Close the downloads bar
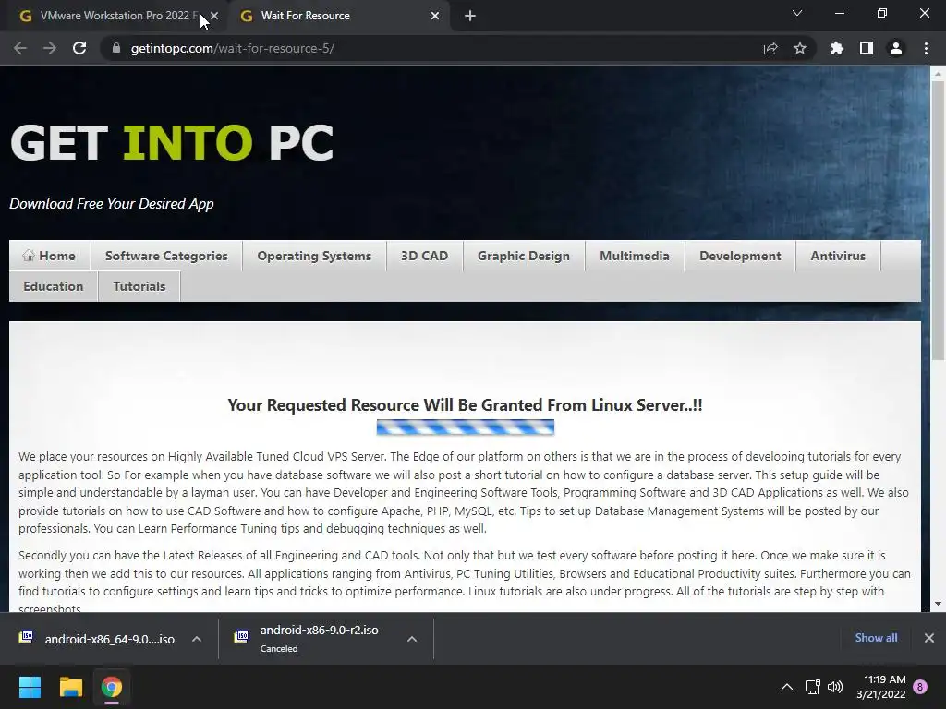Viewport: 946px width, 709px height. [x=929, y=637]
